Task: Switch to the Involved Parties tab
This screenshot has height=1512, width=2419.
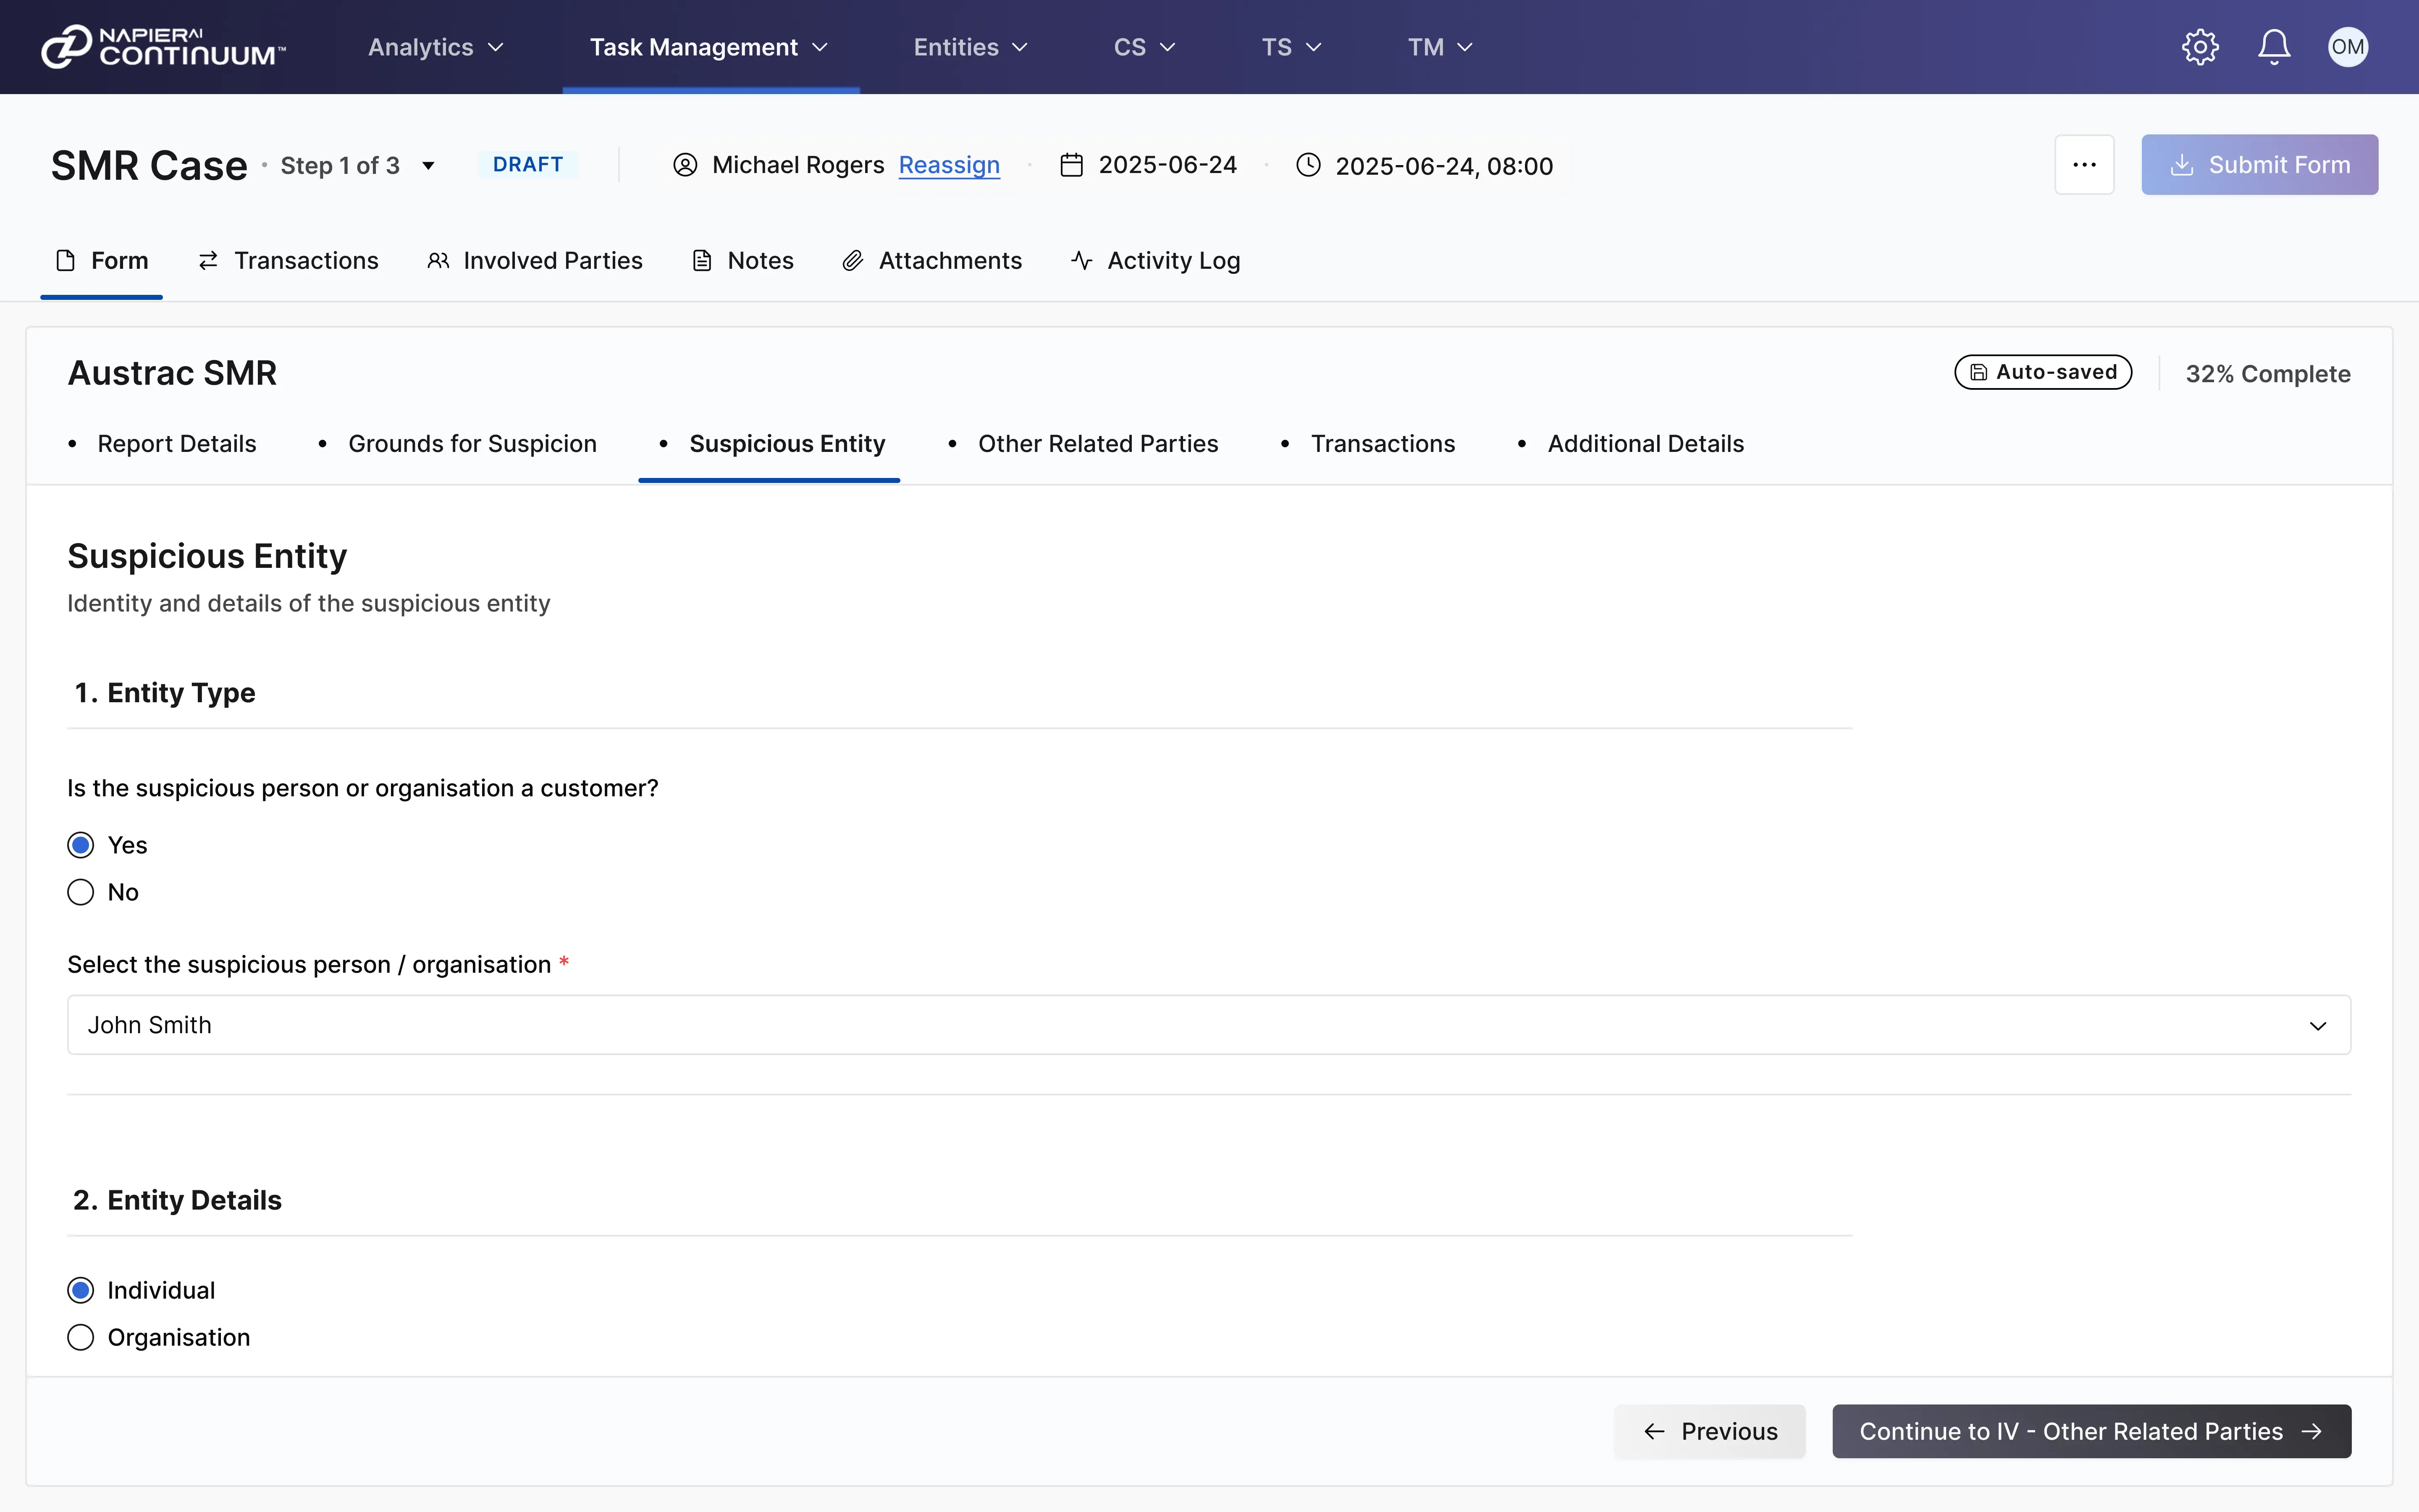Action: pyautogui.click(x=535, y=261)
